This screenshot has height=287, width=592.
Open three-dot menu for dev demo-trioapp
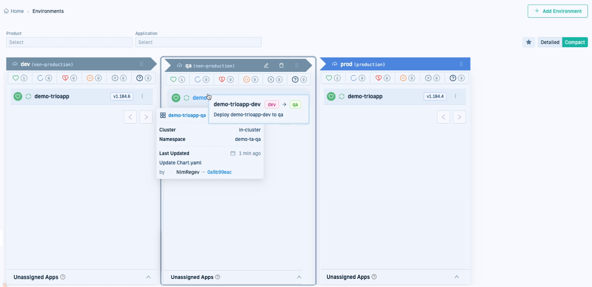(142, 96)
